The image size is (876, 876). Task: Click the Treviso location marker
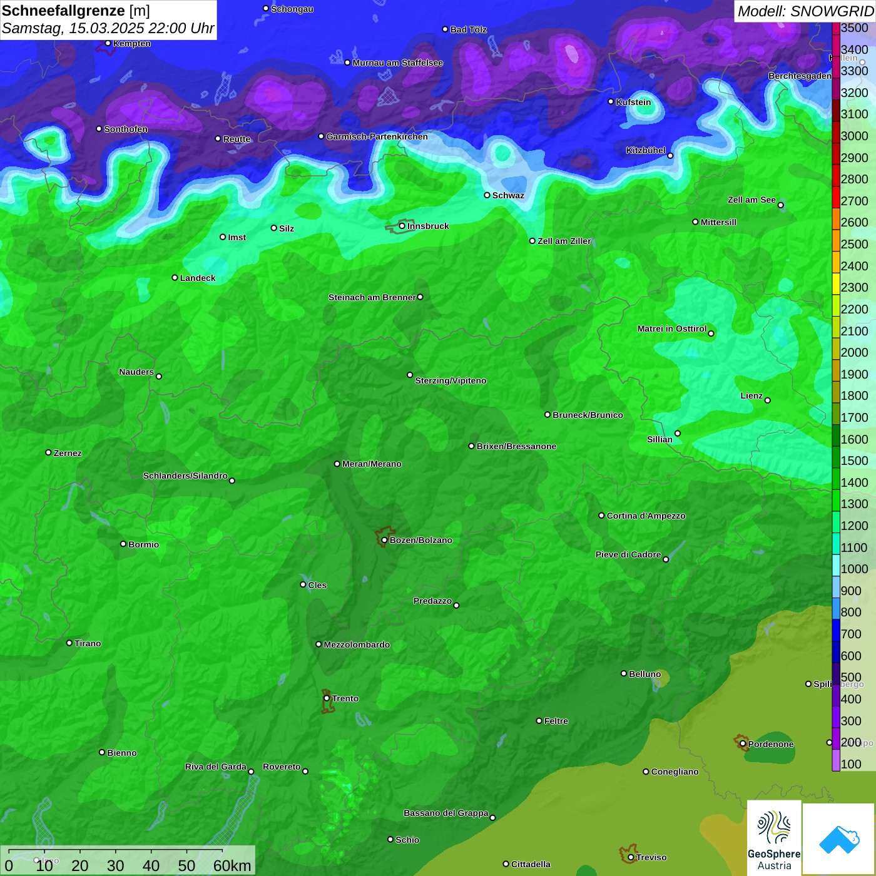631,857
